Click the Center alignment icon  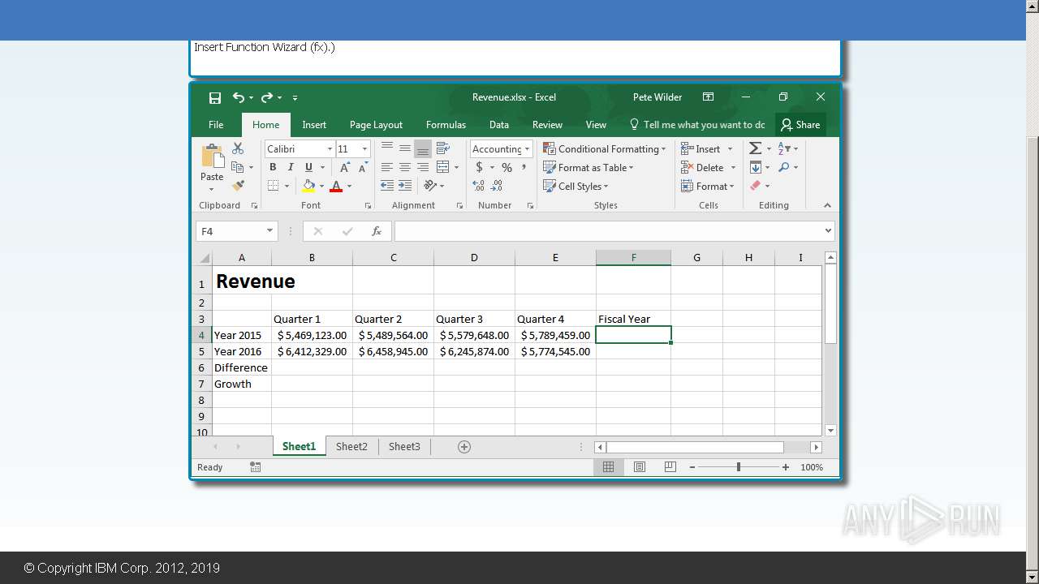405,167
